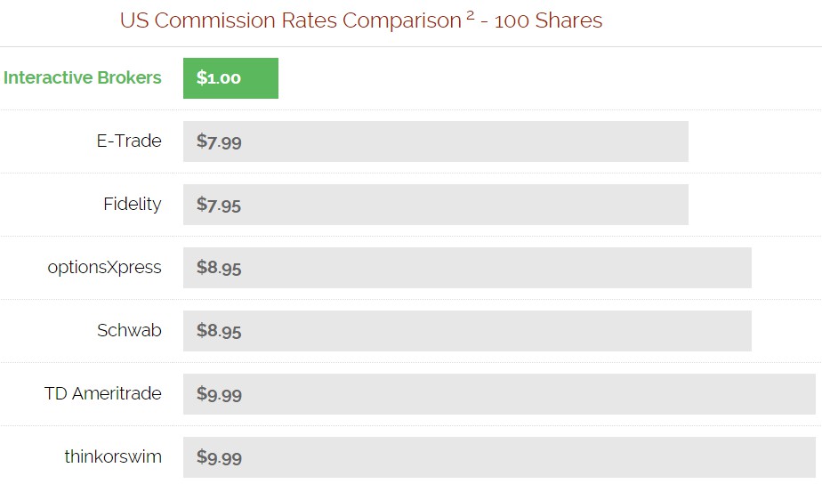This screenshot has height=484, width=822.
Task: Click the E-Trade broker name
Action: (129, 141)
